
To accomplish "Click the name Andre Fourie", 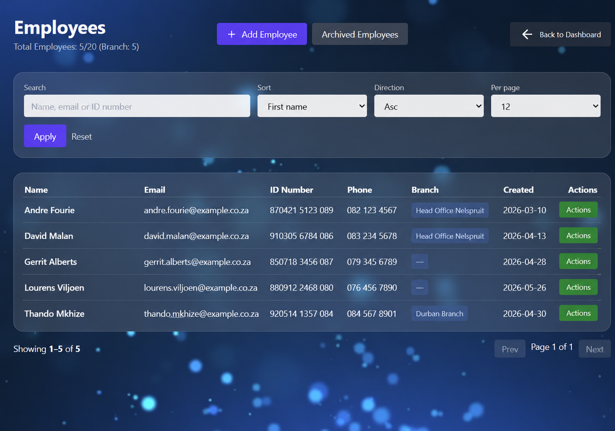I will point(50,210).
